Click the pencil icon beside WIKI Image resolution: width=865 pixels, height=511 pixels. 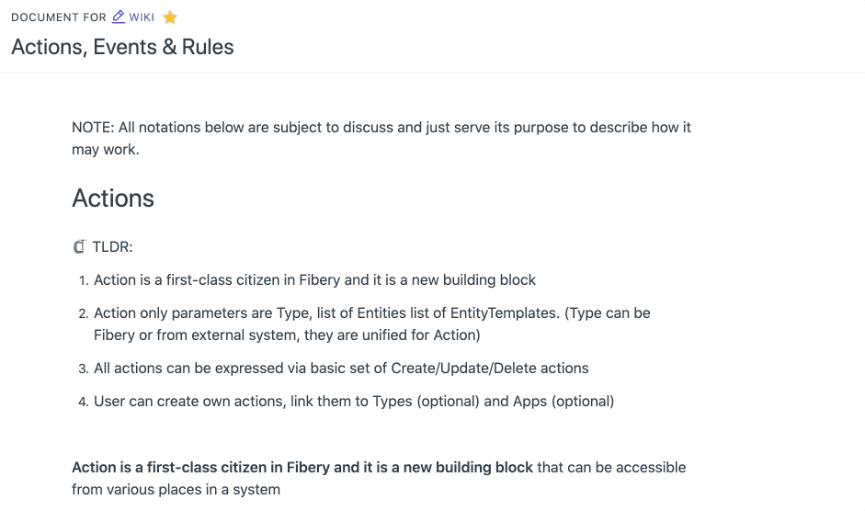(x=118, y=17)
